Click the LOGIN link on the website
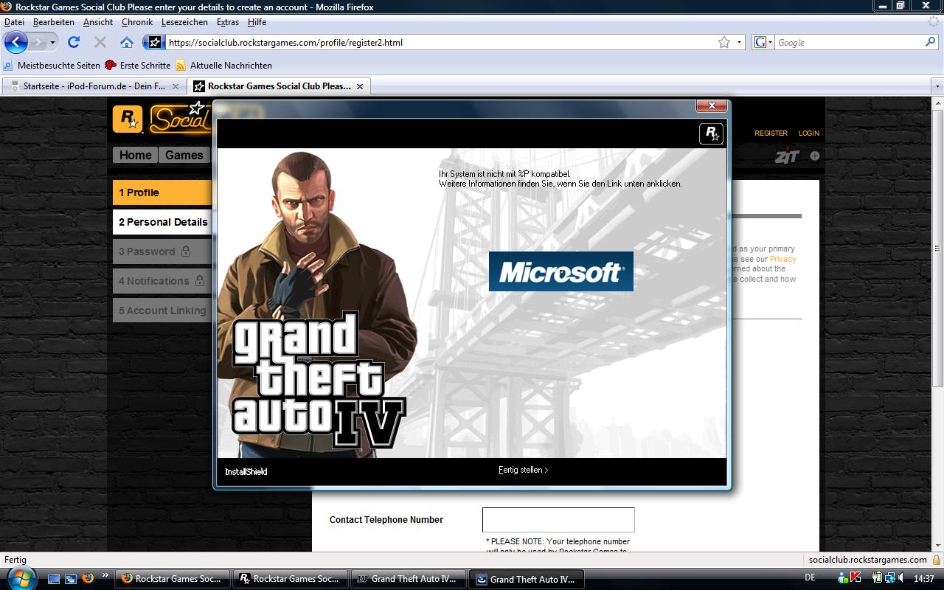This screenshot has width=944, height=590. tap(808, 133)
